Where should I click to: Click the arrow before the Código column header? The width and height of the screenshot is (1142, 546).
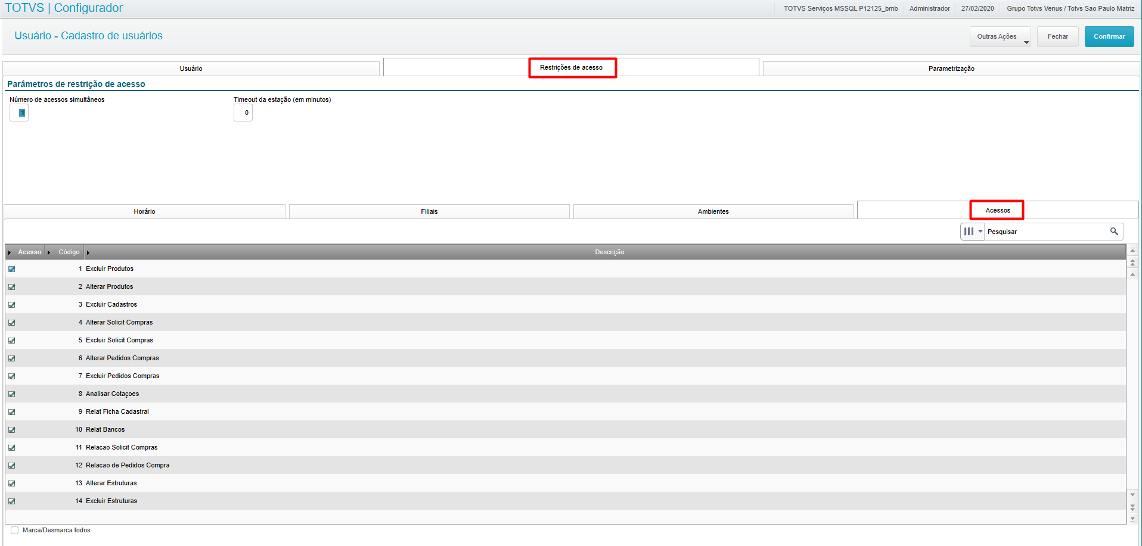[48, 252]
